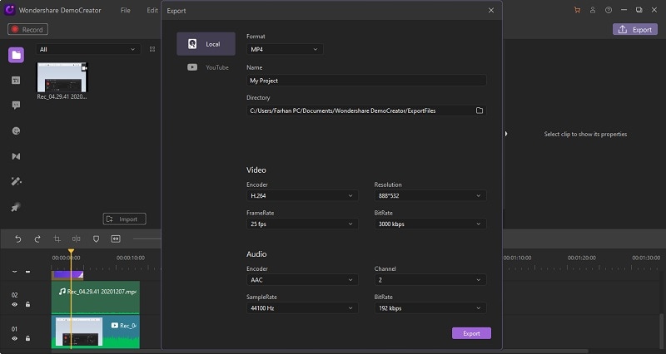
Task: Expand the Resolution 888*532 dropdown
Action: (430, 195)
